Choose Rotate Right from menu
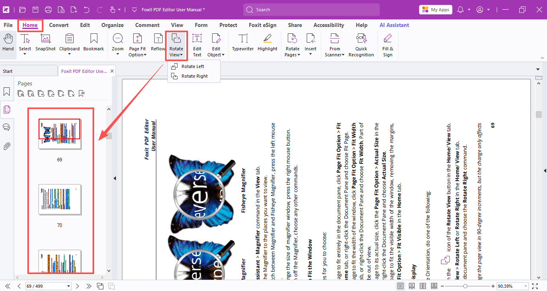This screenshot has height=291, width=547. (194, 76)
